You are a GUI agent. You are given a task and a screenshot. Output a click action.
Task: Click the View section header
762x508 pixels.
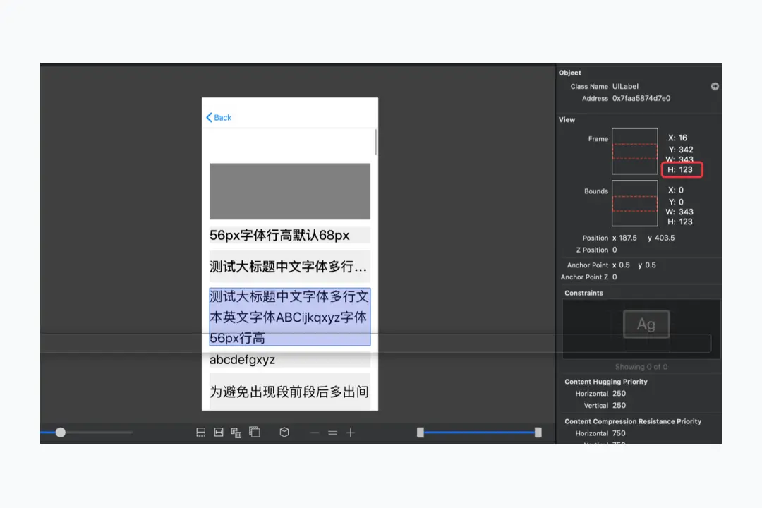point(567,119)
